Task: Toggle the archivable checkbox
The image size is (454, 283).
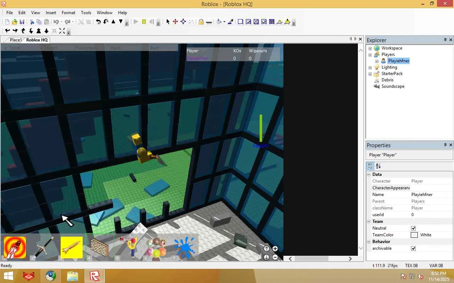Action: [413, 248]
